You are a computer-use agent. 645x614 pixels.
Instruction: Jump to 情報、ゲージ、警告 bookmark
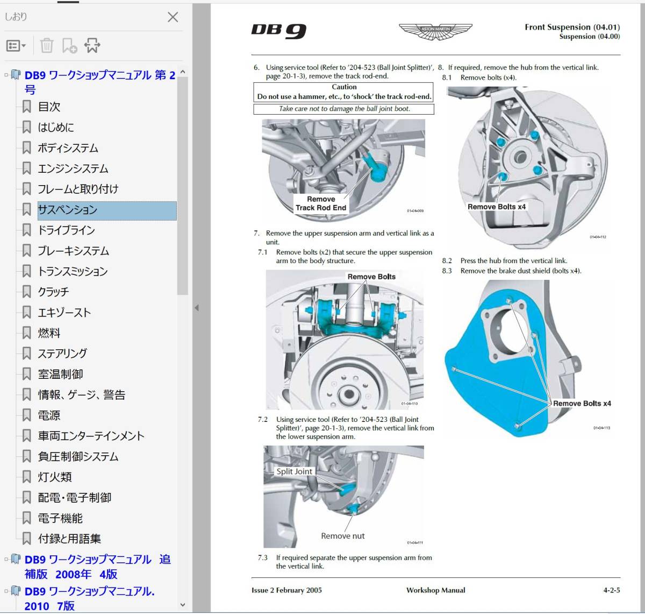coord(81,394)
